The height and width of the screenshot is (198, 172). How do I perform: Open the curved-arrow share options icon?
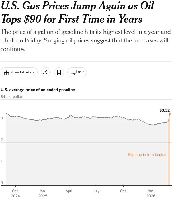coord(46,72)
